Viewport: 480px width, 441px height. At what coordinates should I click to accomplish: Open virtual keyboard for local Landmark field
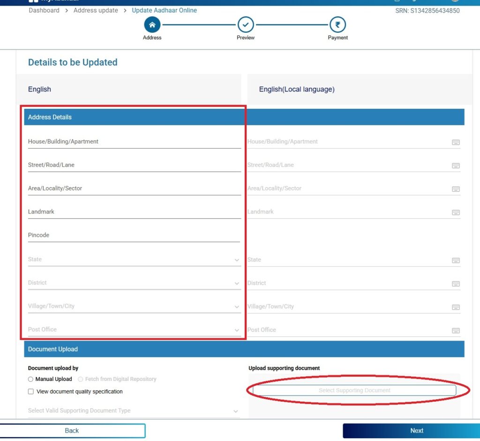point(456,213)
